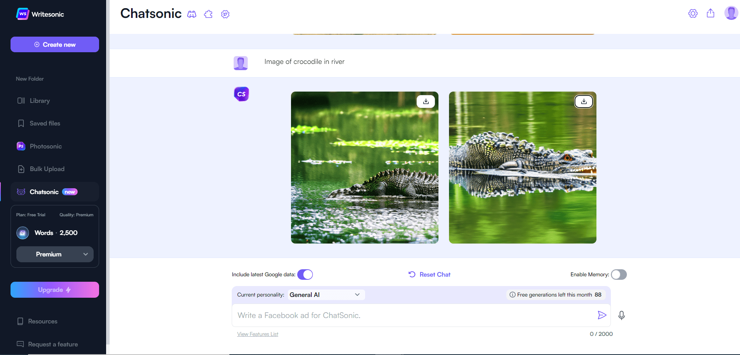Activate the microphone voice input

(622, 315)
